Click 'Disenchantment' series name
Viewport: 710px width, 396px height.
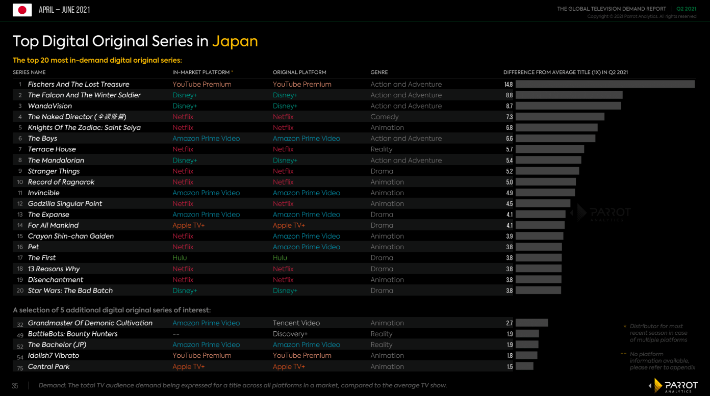click(x=56, y=280)
